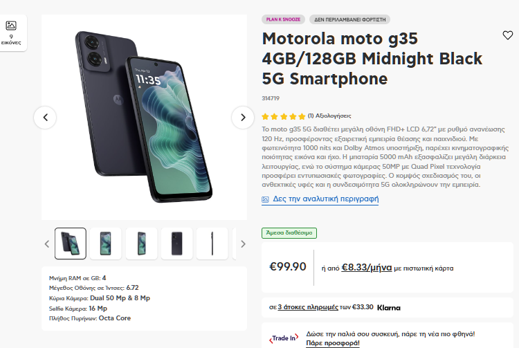Click the €8.33/μήνα installment link

(x=367, y=267)
